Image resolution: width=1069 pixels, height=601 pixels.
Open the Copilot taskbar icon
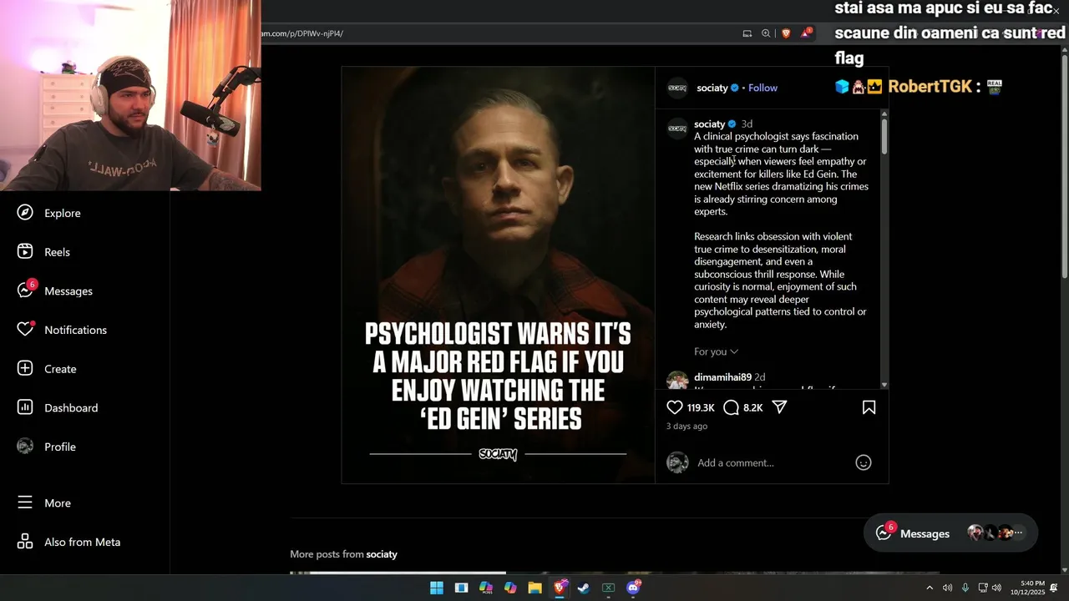pyautogui.click(x=510, y=588)
